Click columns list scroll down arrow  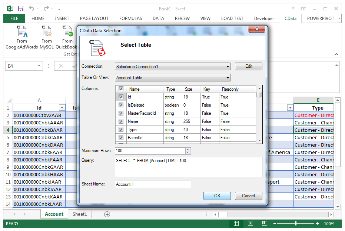pyautogui.click(x=259, y=141)
